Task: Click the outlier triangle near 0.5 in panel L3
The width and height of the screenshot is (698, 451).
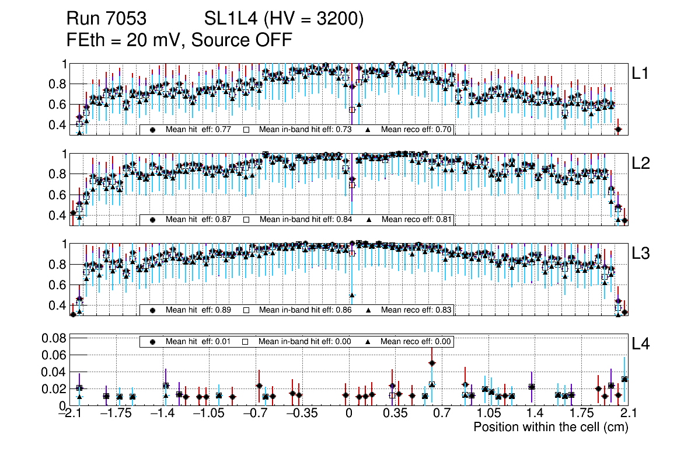Action: tap(352, 295)
